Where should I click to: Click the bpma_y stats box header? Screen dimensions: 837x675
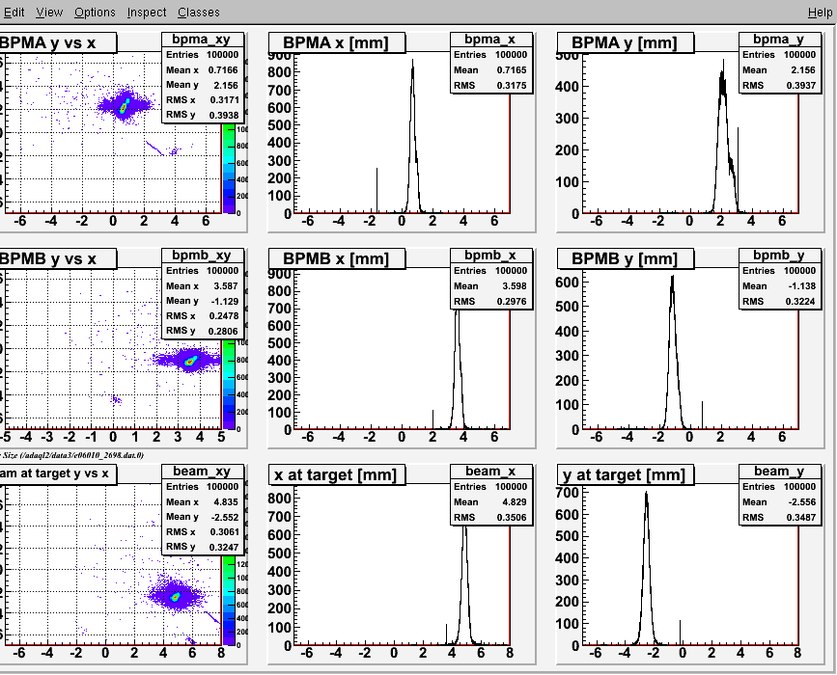779,39
